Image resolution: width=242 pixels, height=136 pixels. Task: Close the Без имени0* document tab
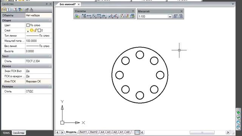(x=79, y=4)
